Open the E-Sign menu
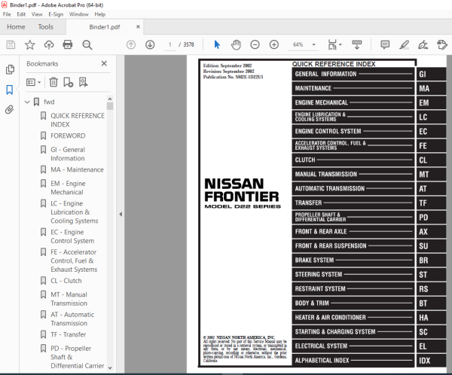The width and height of the screenshot is (452, 375). pyautogui.click(x=56, y=14)
